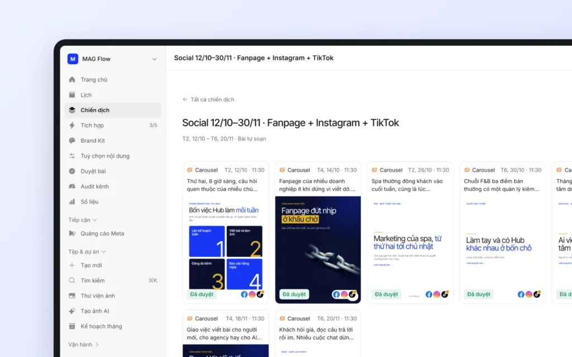Click Facebook icon on T6, 30/10 card
572x357 pixels.
[x=521, y=295]
